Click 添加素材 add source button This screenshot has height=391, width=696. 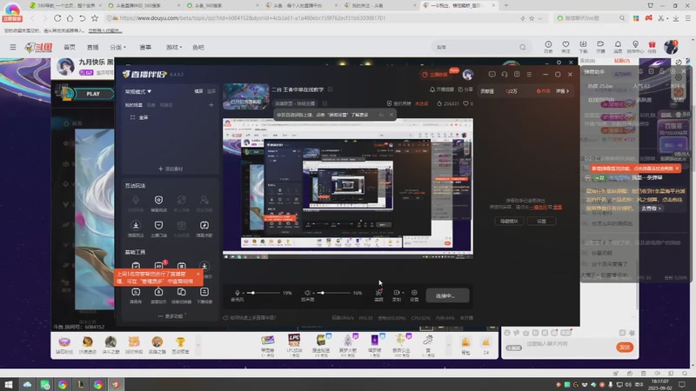click(x=171, y=169)
